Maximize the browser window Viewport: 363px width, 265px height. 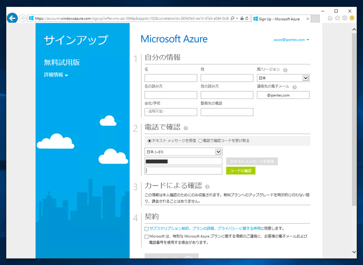pos(336,11)
